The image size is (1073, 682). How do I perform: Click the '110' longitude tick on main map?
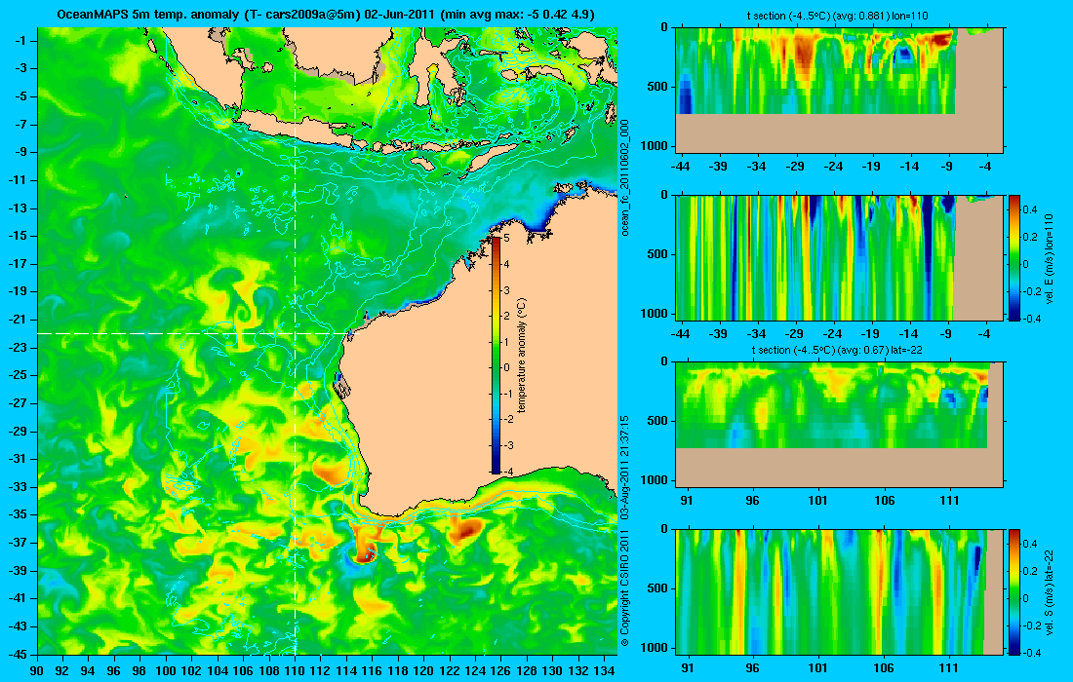tap(295, 670)
